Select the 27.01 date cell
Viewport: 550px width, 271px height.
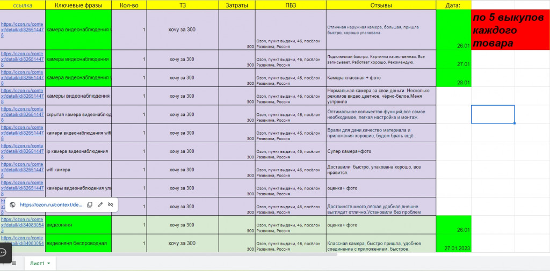pos(453,59)
